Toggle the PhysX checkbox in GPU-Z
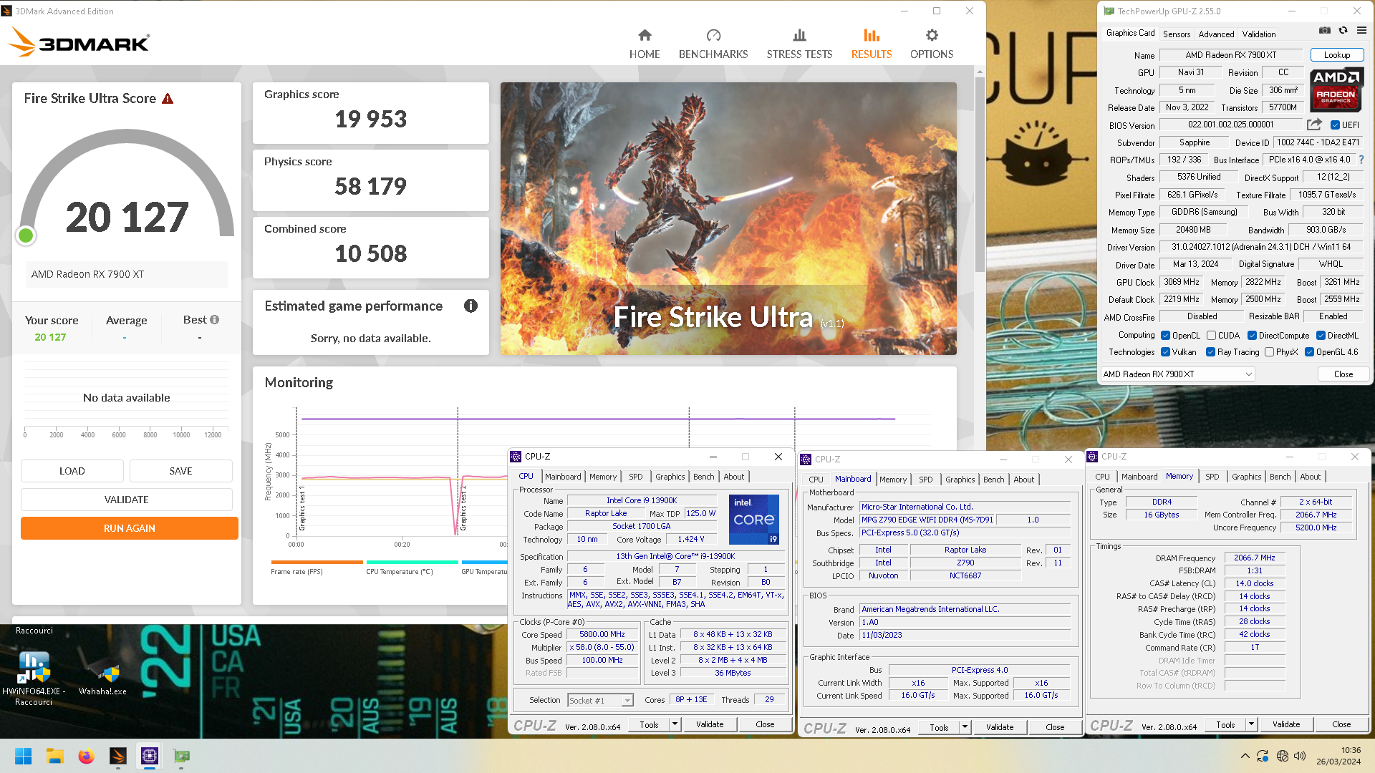This screenshot has height=773, width=1375. click(1269, 352)
